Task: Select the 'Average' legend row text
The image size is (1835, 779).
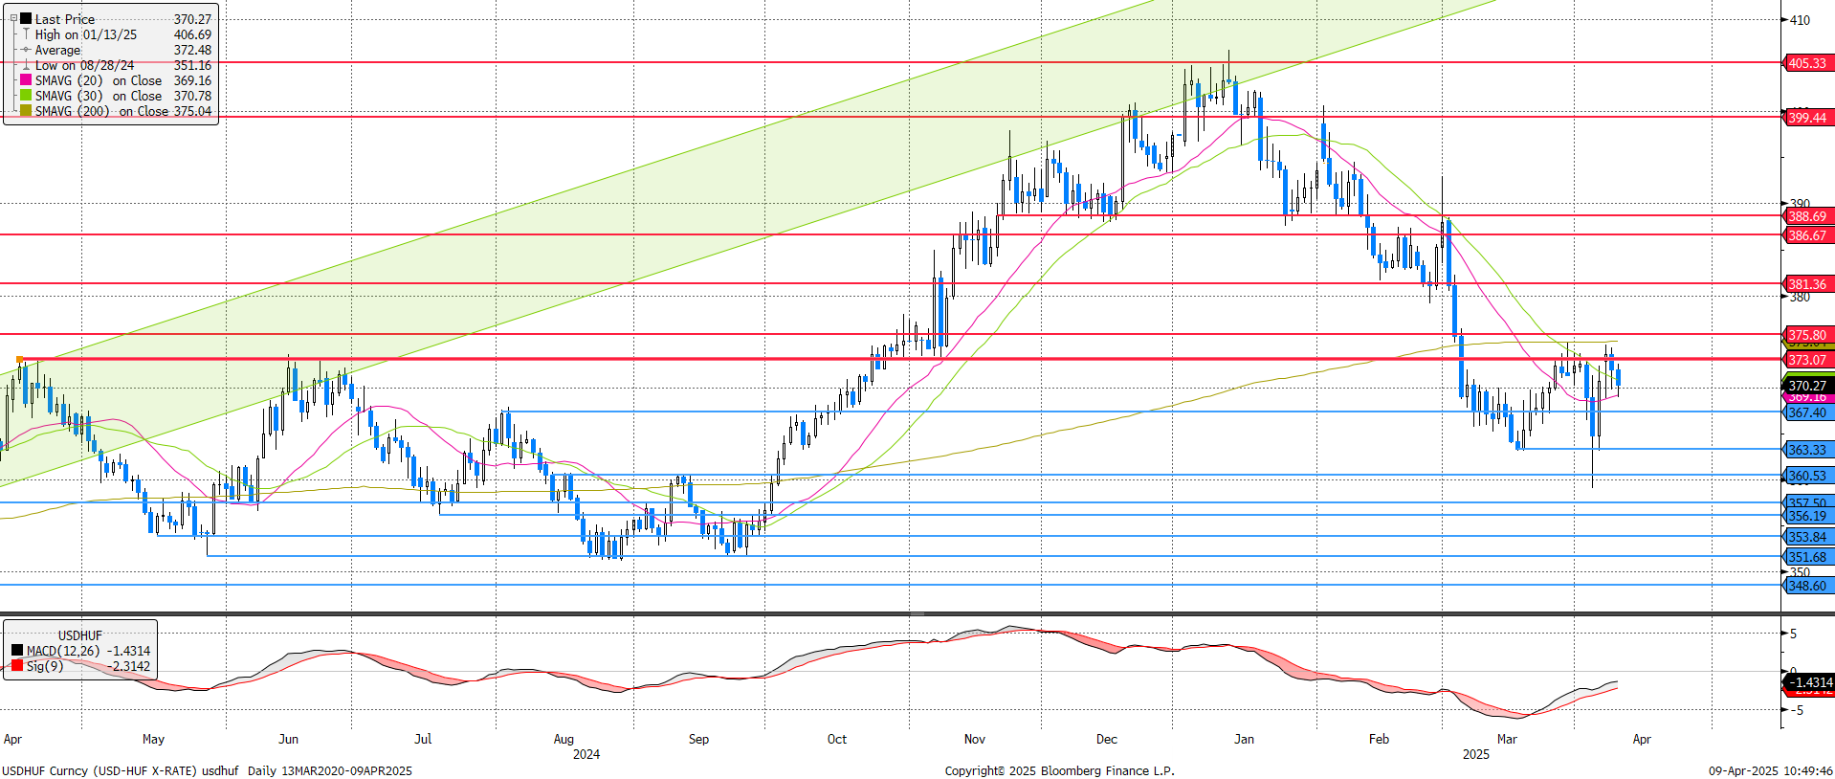Action: pos(57,50)
